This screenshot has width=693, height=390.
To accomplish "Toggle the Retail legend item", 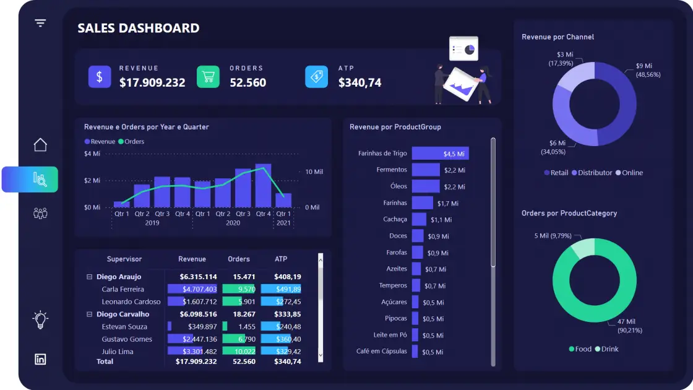I will pyautogui.click(x=556, y=173).
